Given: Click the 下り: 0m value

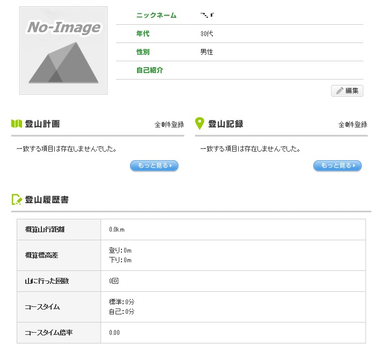Looking at the screenshot, I should pyautogui.click(x=120, y=260).
